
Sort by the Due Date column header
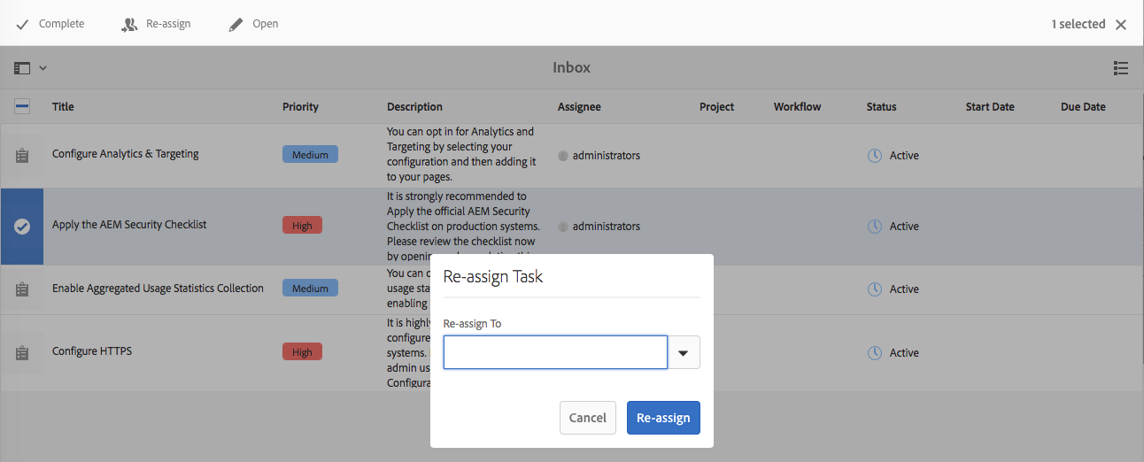(1083, 107)
